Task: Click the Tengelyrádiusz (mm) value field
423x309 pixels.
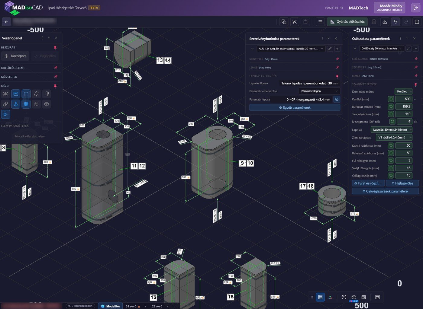Action: click(404, 114)
